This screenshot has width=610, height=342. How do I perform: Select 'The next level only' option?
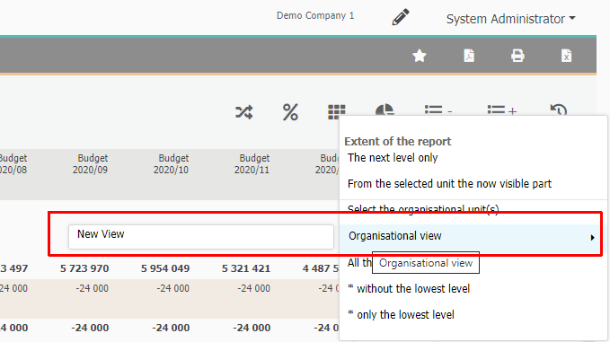click(393, 158)
